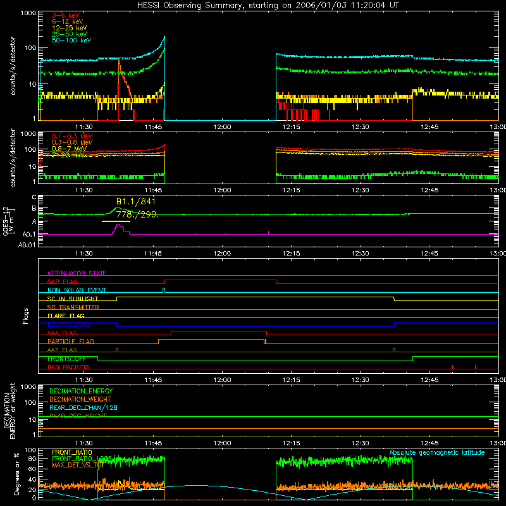
Task: Click the 50-100 keV cyan peak near 11:47
Action: [164, 37]
